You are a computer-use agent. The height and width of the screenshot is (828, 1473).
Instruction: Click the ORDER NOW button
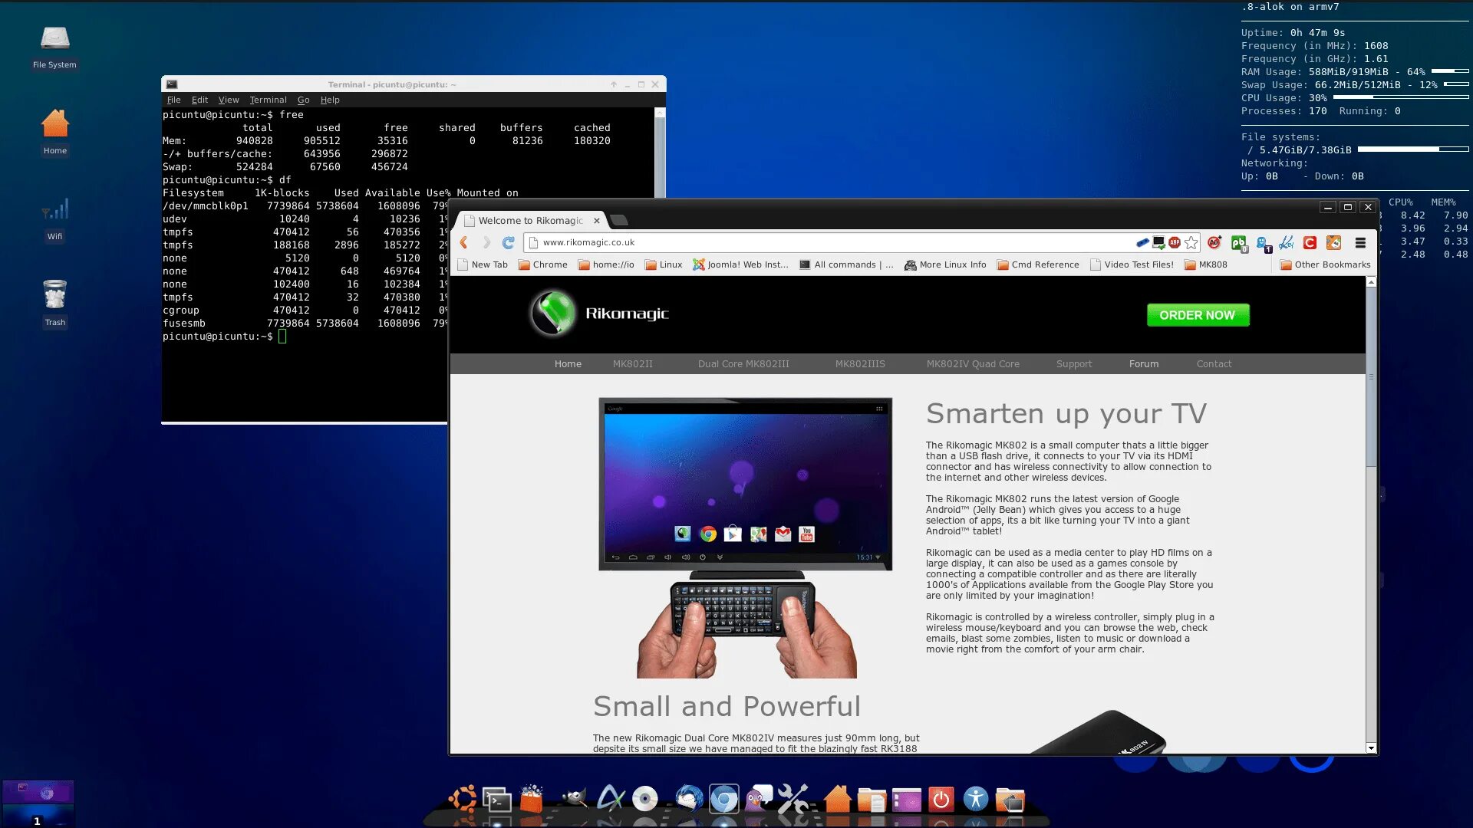click(1198, 315)
